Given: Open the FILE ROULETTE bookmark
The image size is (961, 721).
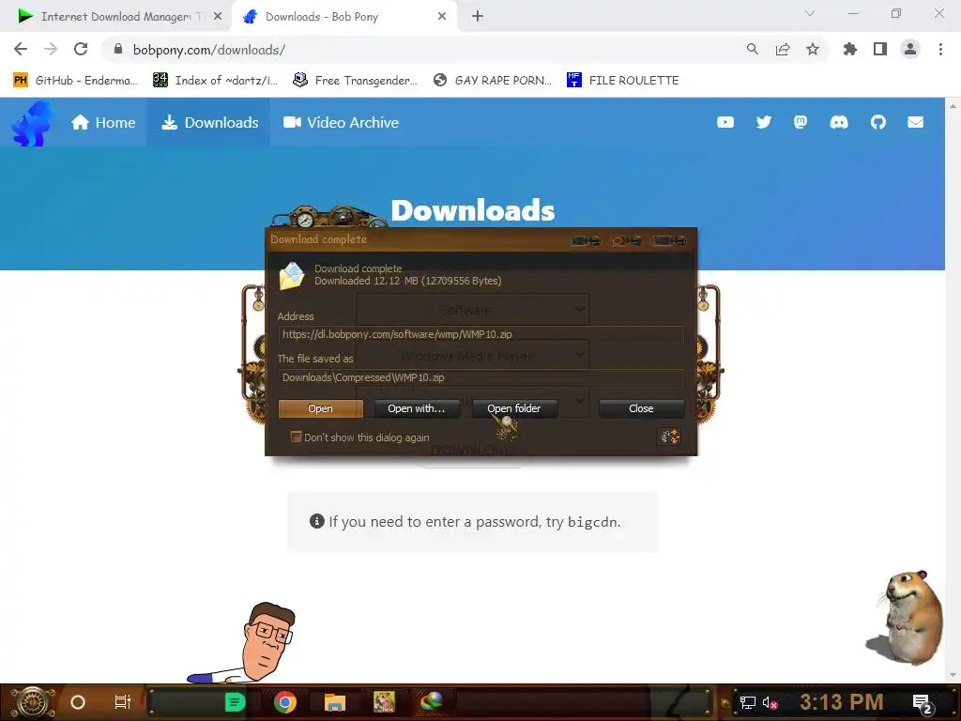Looking at the screenshot, I should click(x=623, y=81).
